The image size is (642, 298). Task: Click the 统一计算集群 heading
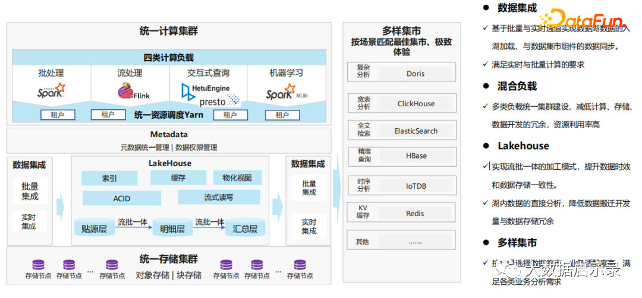tap(169, 31)
